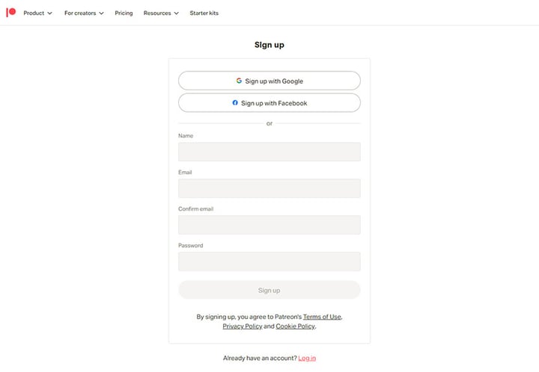This screenshot has width=539, height=372.
Task: Expand the Product dropdown chevron
Action: click(x=50, y=13)
